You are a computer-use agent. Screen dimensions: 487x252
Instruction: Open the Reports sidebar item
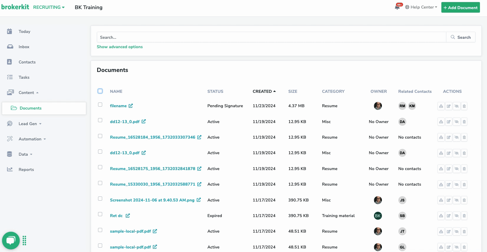coord(26,169)
